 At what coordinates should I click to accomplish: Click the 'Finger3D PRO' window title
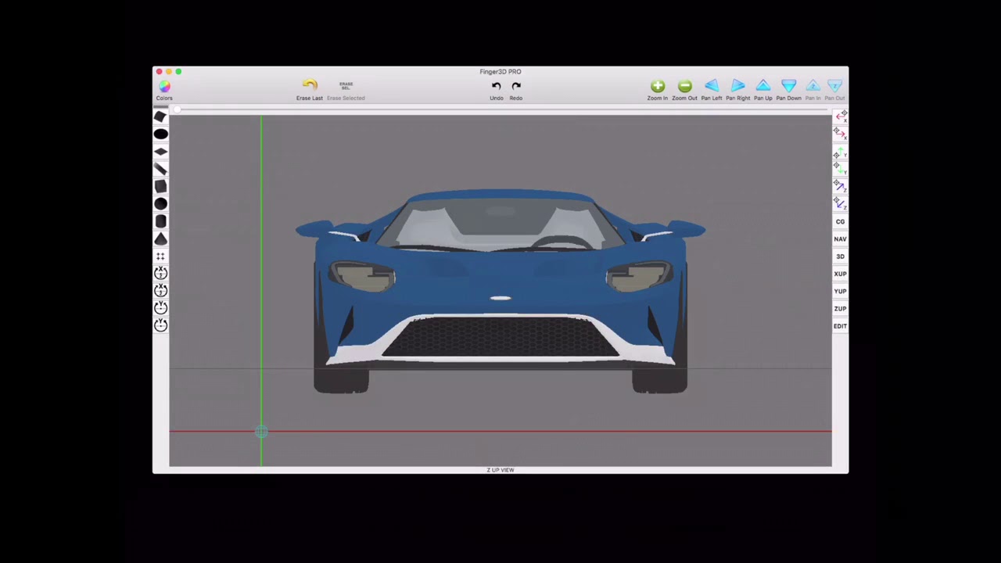pos(500,71)
